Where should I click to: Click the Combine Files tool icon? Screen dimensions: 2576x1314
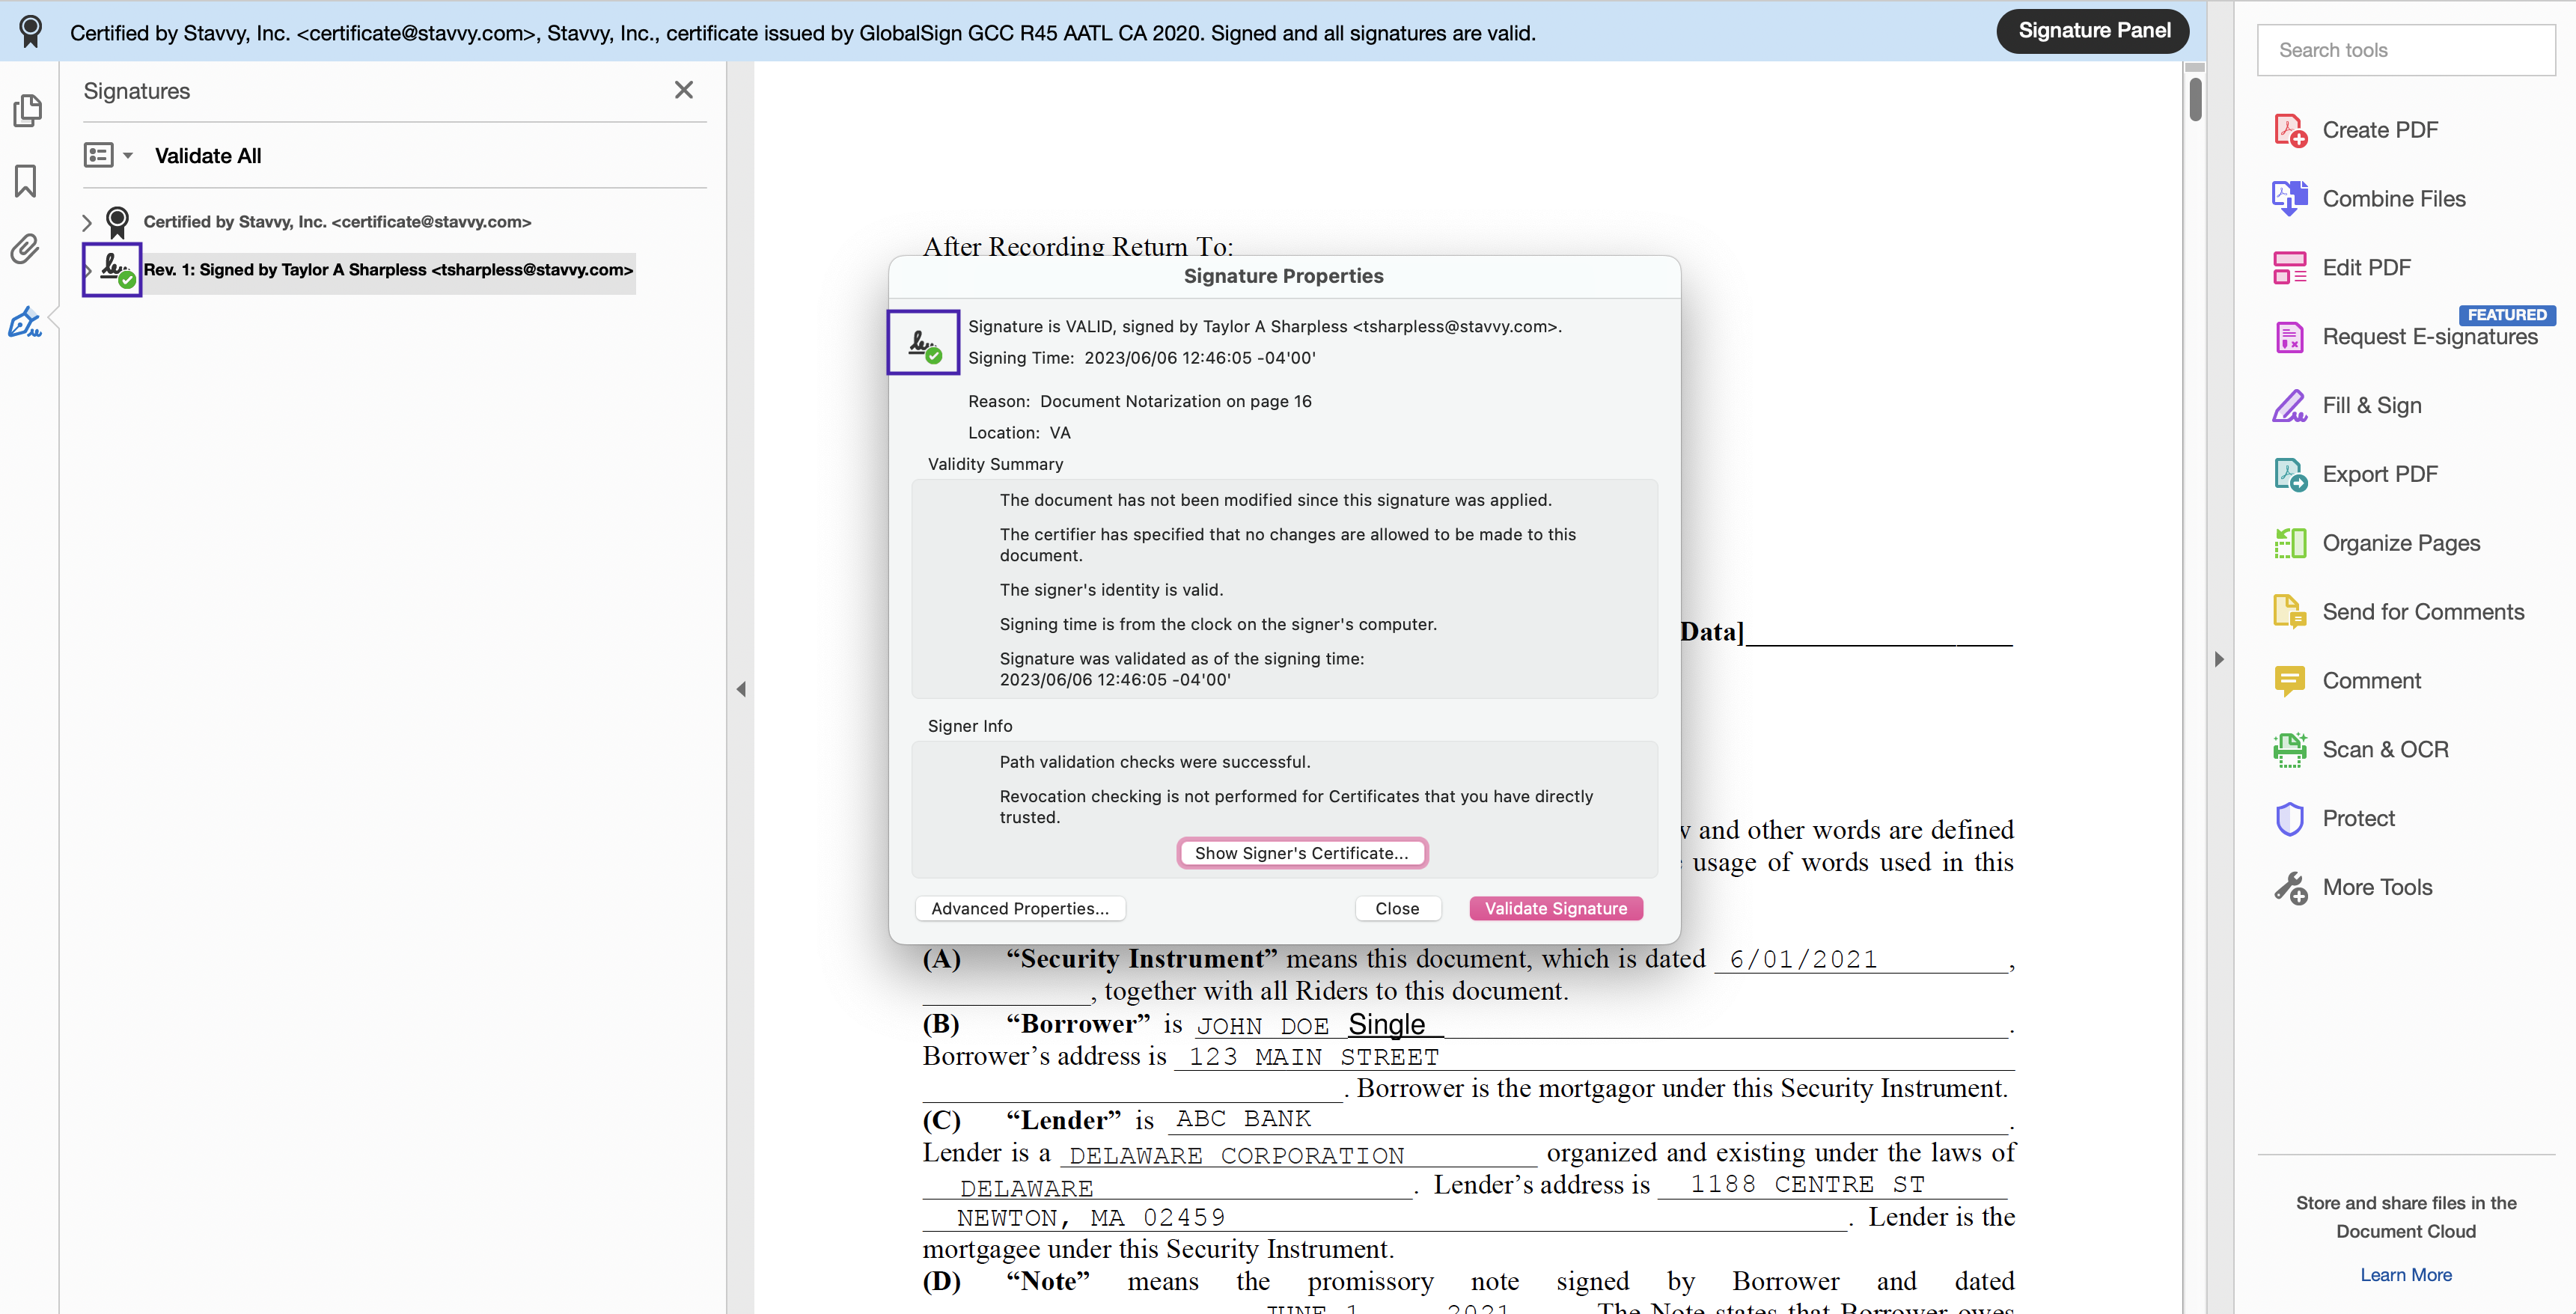click(2290, 199)
